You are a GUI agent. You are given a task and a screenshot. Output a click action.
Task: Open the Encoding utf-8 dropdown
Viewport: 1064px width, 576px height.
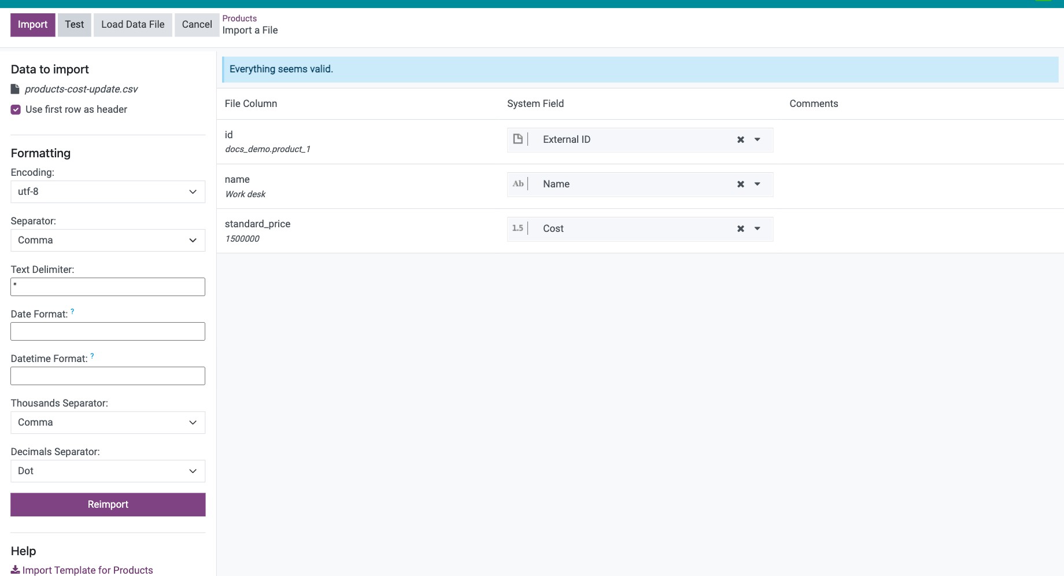(108, 191)
